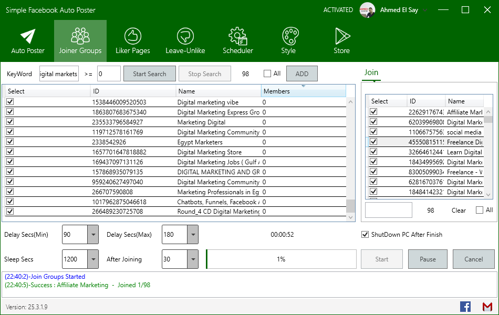Select the Marketing Digital row name
Screen dimensions: 499x315
point(202,122)
